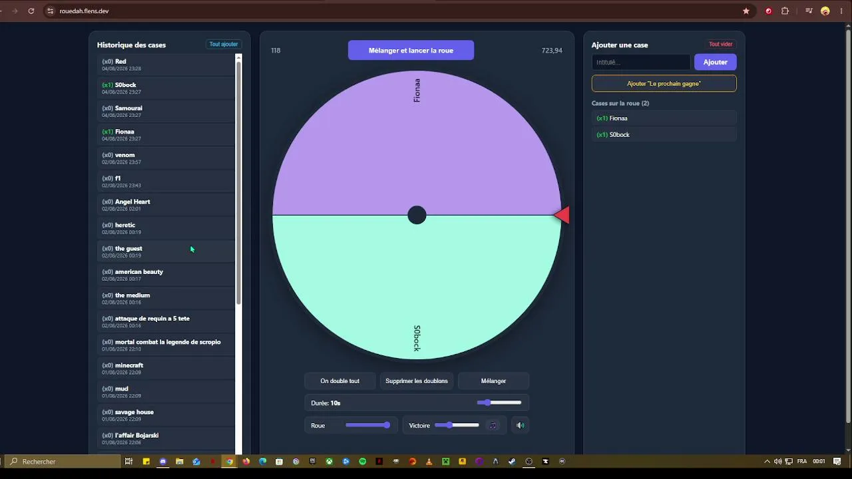Select l'affair Bojarski in history list
The image size is (852, 479).
click(166, 438)
